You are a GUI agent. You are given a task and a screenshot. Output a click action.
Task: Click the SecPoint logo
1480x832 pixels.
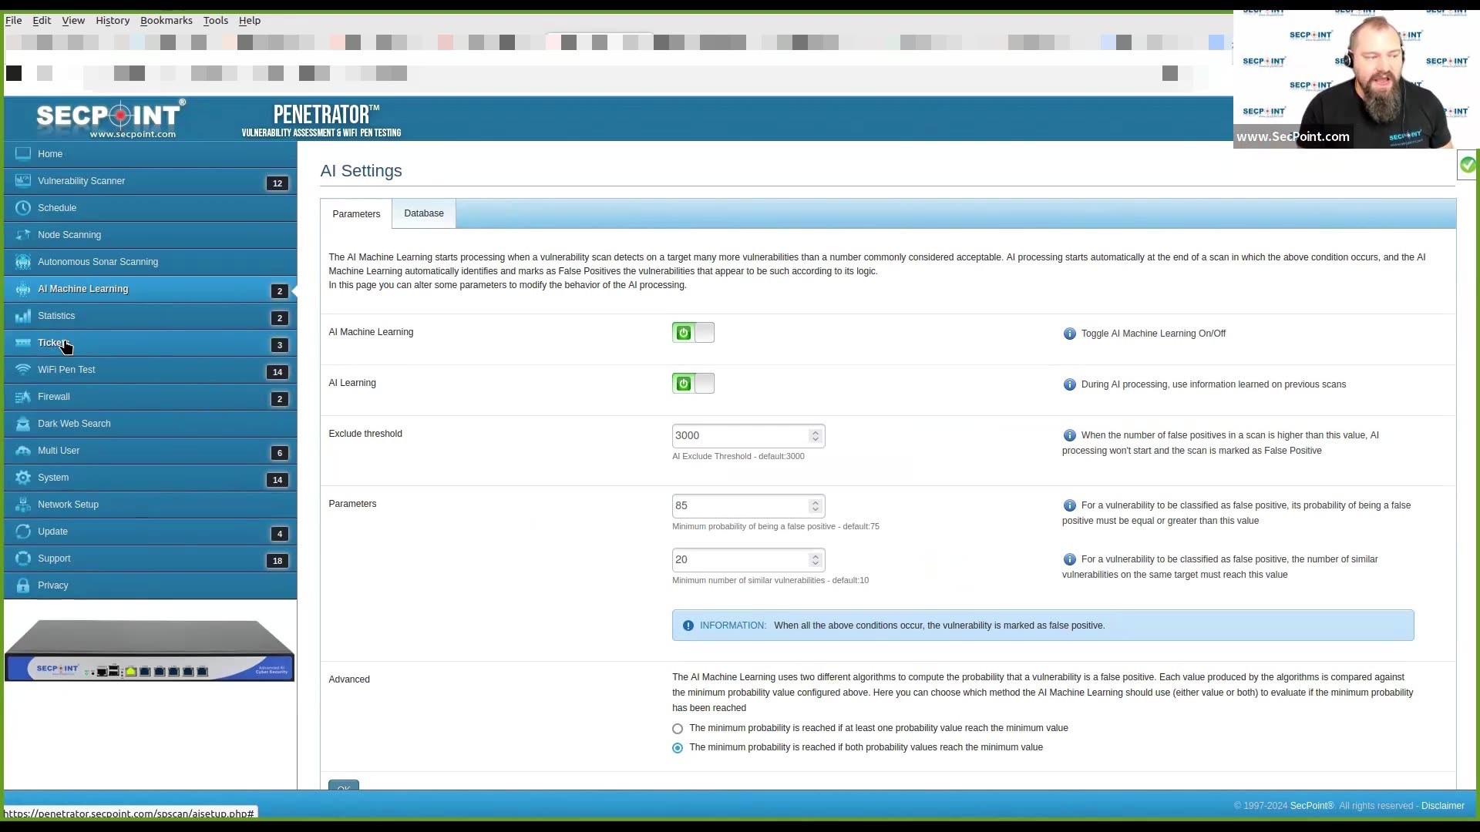pyautogui.click(x=108, y=117)
